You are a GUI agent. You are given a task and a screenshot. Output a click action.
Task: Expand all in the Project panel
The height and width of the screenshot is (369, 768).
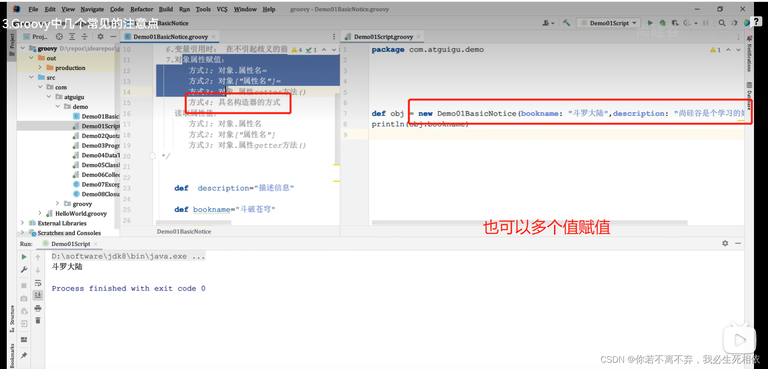click(x=72, y=37)
